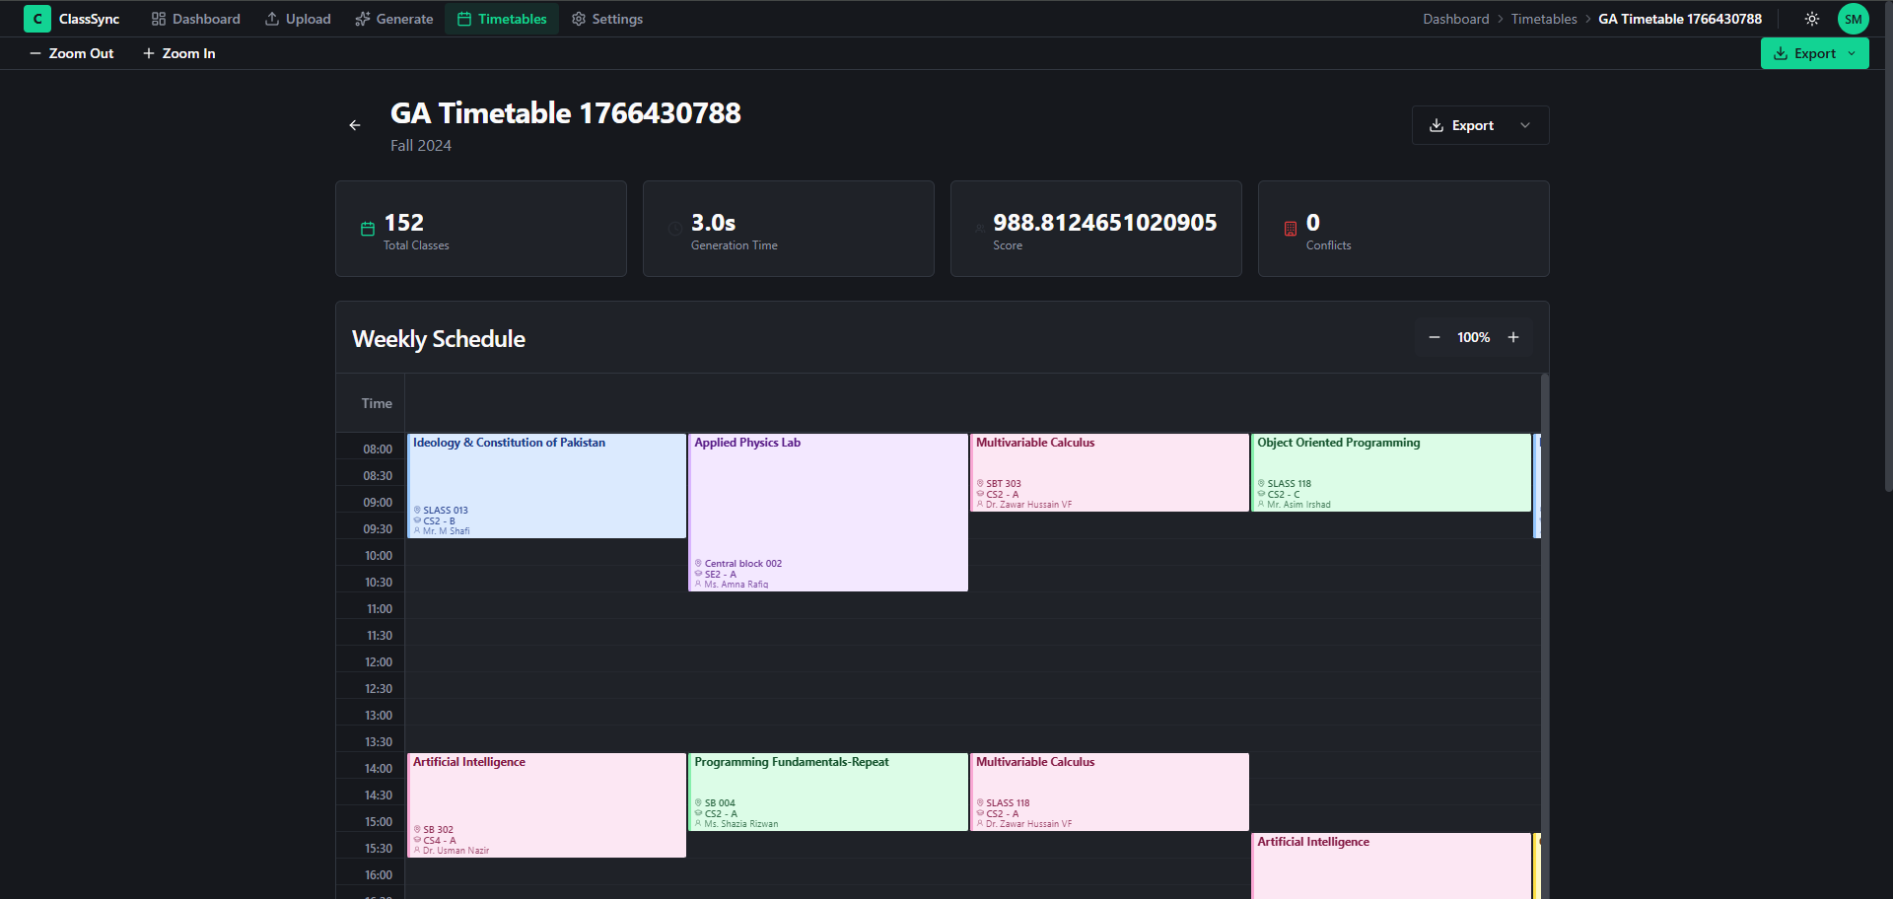Select the Timetables nav tab
Screen dimensions: 1893x899
(x=502, y=19)
